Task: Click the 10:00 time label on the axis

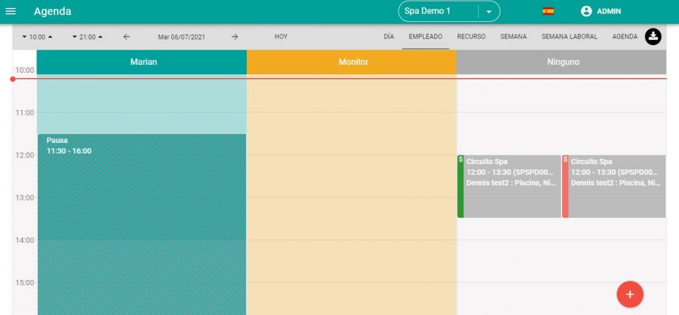Action: coord(25,70)
